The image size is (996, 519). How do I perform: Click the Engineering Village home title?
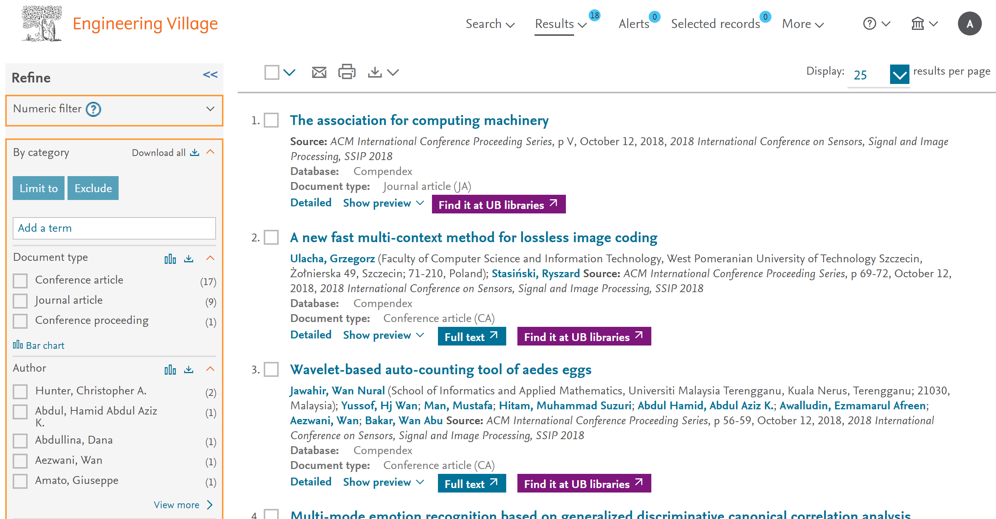click(x=145, y=24)
